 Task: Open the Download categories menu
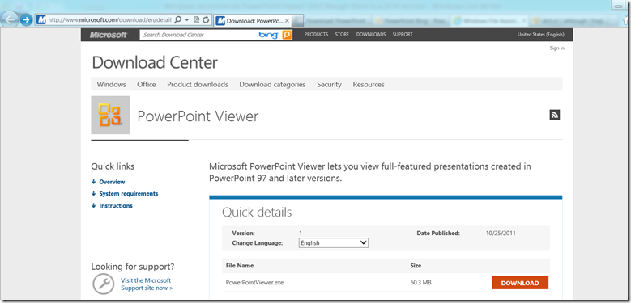[272, 85]
